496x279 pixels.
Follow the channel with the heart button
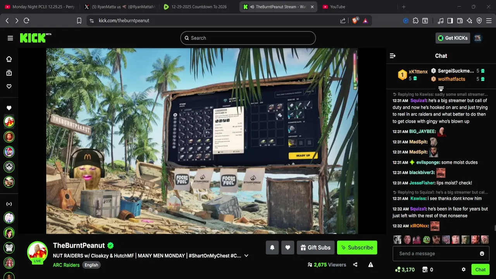pos(288,248)
